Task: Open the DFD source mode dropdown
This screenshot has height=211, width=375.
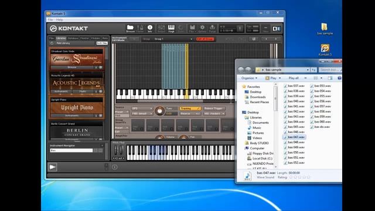Action: (142, 108)
